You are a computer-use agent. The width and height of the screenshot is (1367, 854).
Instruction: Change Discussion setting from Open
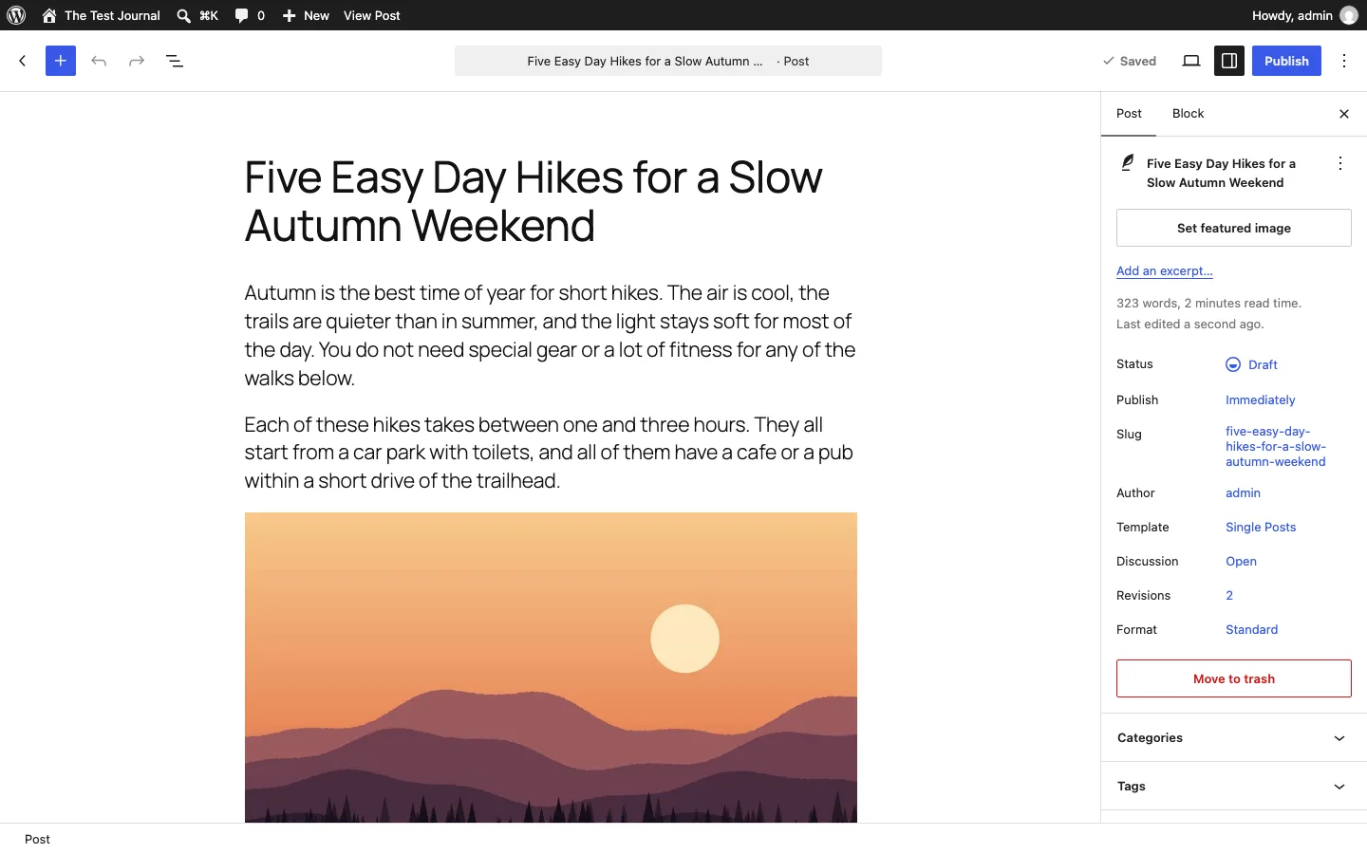click(1241, 562)
